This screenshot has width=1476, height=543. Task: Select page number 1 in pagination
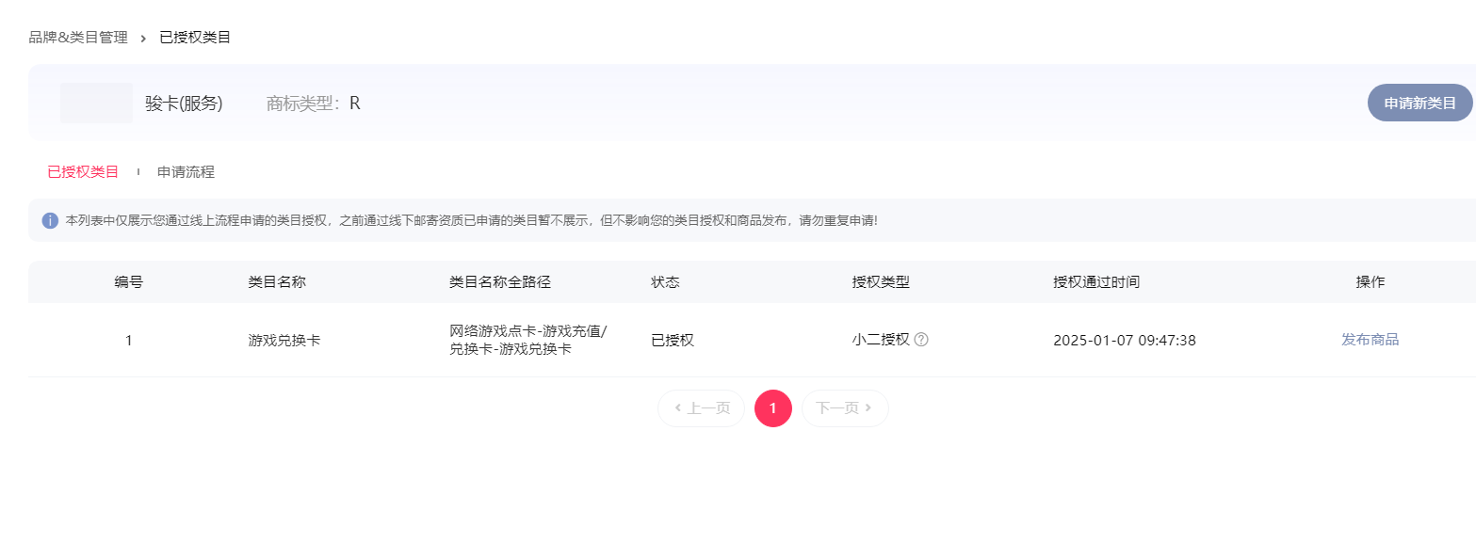pyautogui.click(x=773, y=408)
